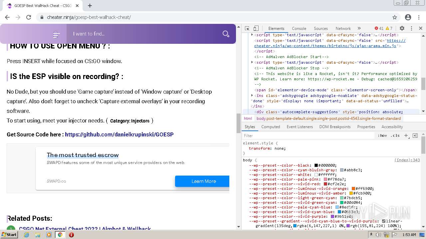Open the vivid-green-cyan color swatch
The image size is (426, 239).
click(x=342, y=202)
